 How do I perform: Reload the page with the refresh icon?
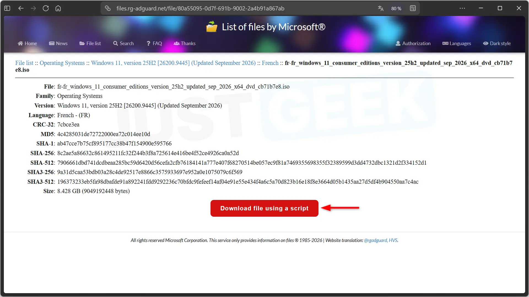tap(46, 8)
